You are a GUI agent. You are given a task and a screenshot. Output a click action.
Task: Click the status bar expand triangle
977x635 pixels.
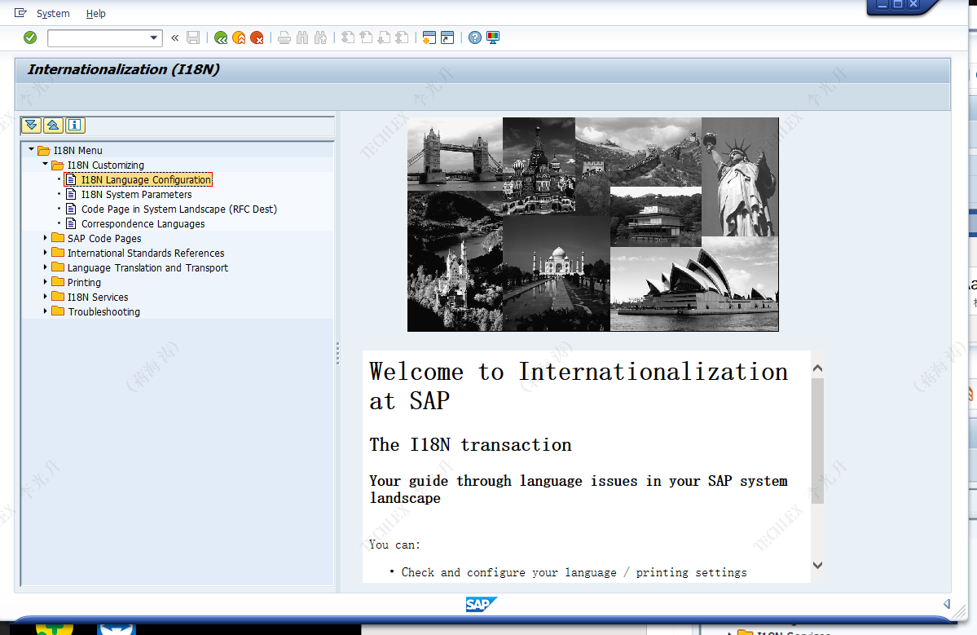point(947,603)
